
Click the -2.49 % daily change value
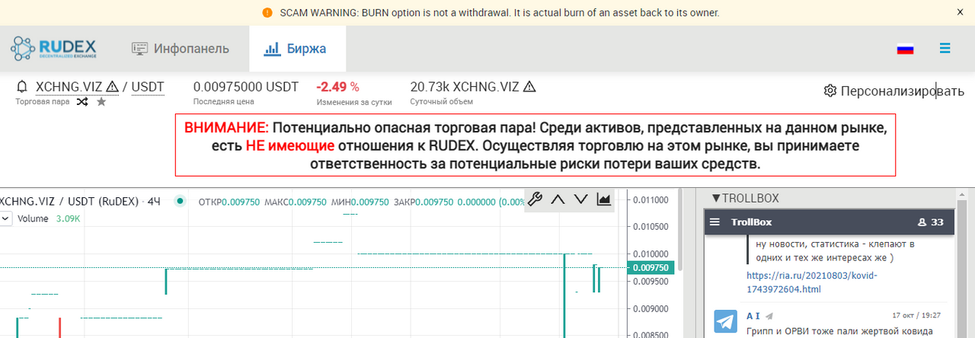[337, 87]
